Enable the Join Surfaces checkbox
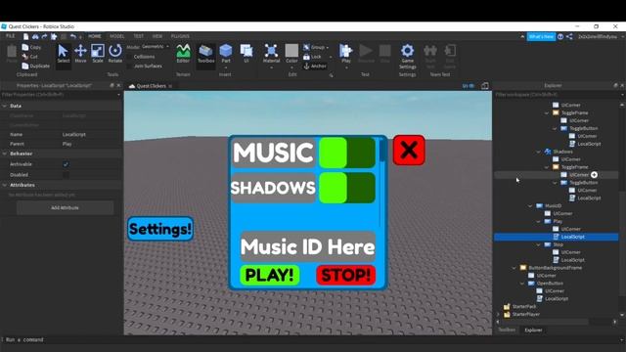Screen dimensions: 626x352 (129, 66)
